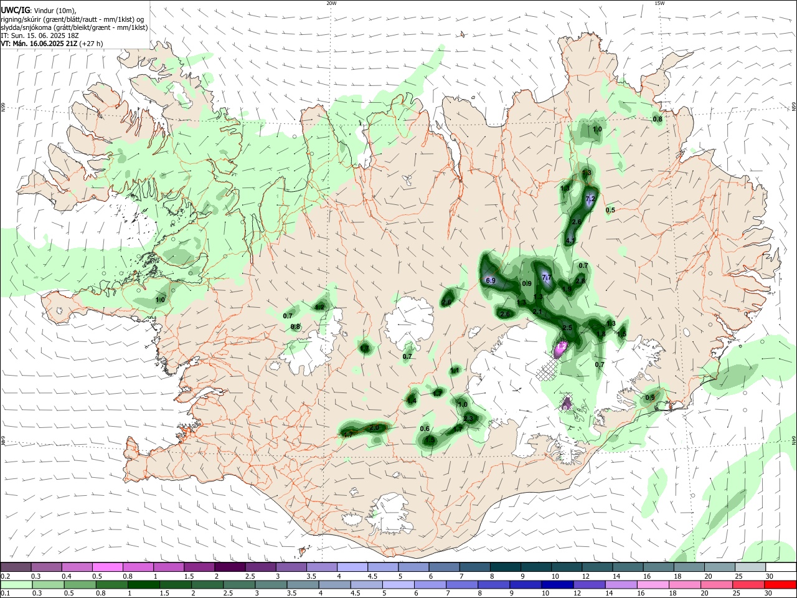Click the deep navy blue 10 swatch in the lower scale
This screenshot has height=598, width=797.
pyautogui.click(x=557, y=585)
